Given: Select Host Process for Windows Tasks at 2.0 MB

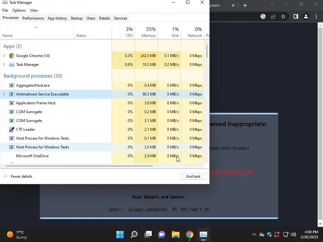Looking at the screenshot, I should [102, 147].
